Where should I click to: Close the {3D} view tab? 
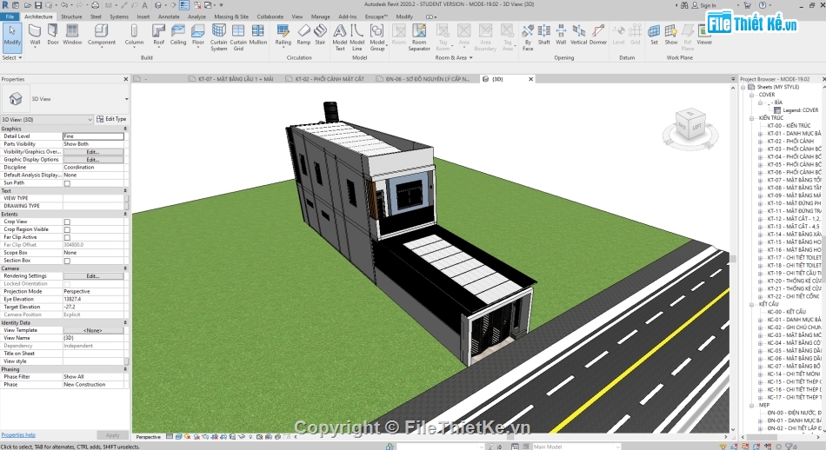click(530, 79)
